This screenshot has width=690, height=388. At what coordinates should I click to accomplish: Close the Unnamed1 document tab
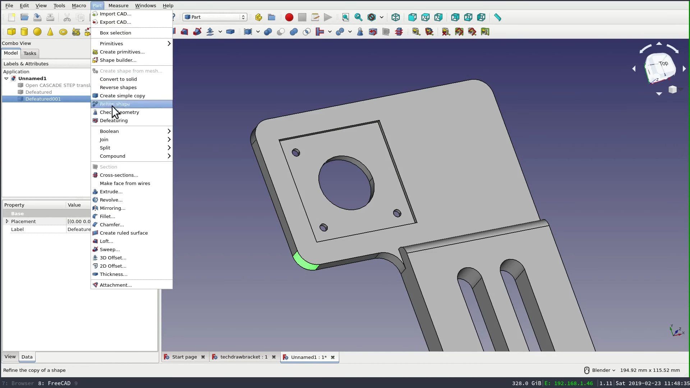pyautogui.click(x=333, y=357)
